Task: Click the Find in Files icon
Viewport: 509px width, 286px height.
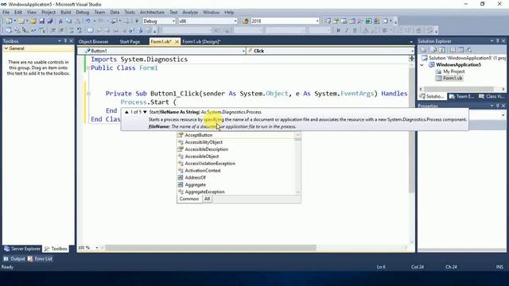Action: point(245,21)
